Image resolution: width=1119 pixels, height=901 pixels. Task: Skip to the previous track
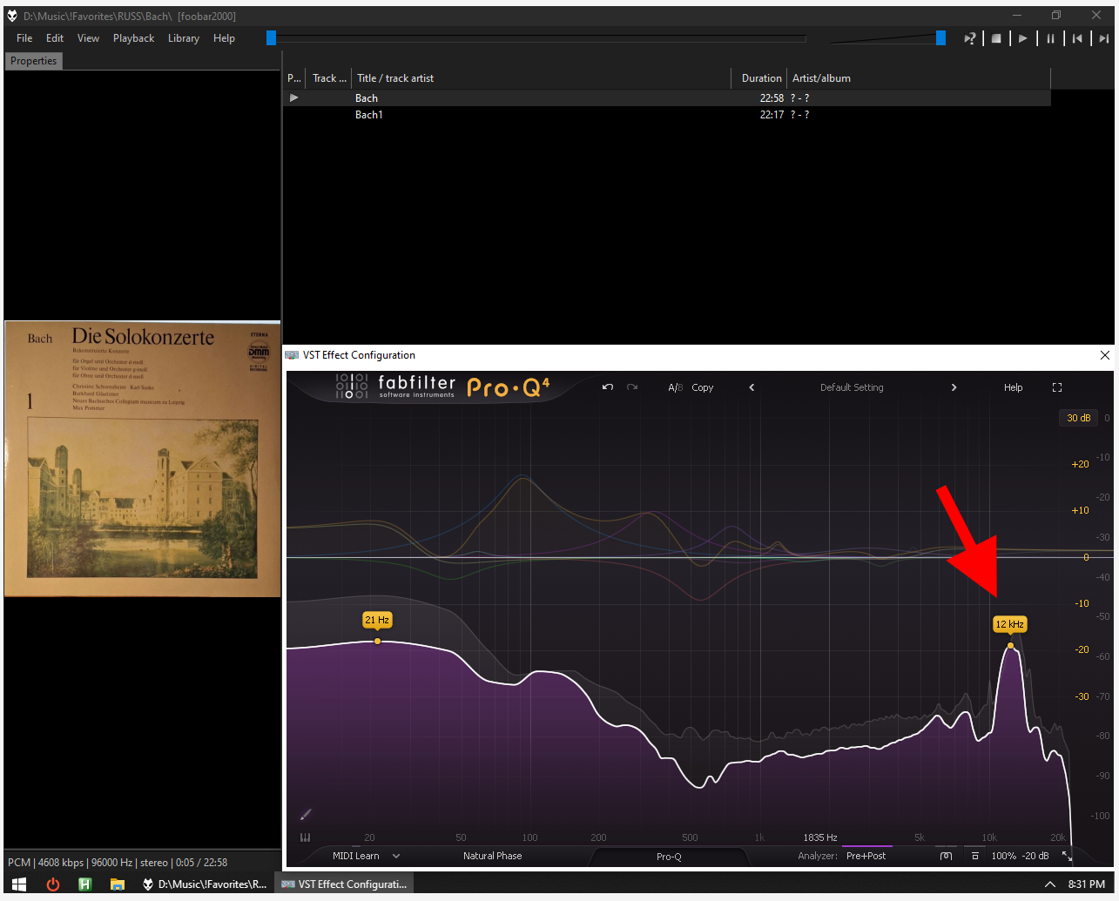[1077, 38]
